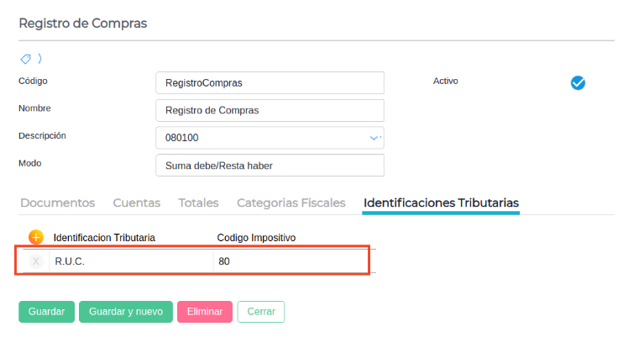644x353 pixels.
Task: Edit the Codigo Impositivo cell value 80
Action: 289,261
